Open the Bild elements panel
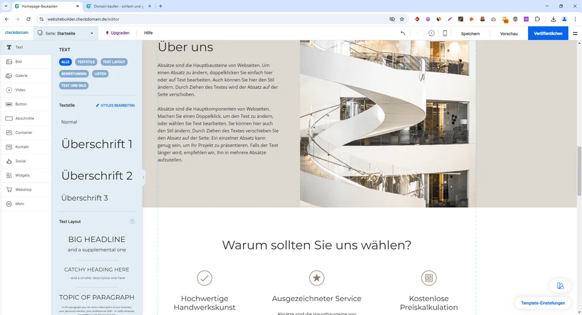582x315 pixels. (25, 62)
